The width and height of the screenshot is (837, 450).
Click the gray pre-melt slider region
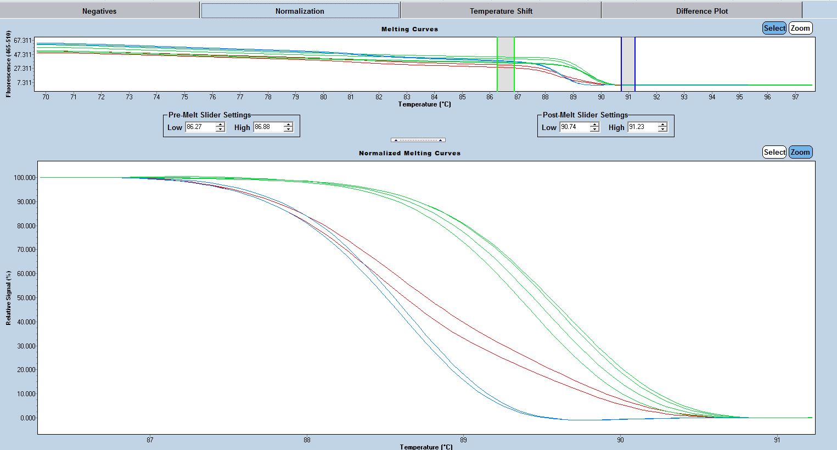click(505, 63)
